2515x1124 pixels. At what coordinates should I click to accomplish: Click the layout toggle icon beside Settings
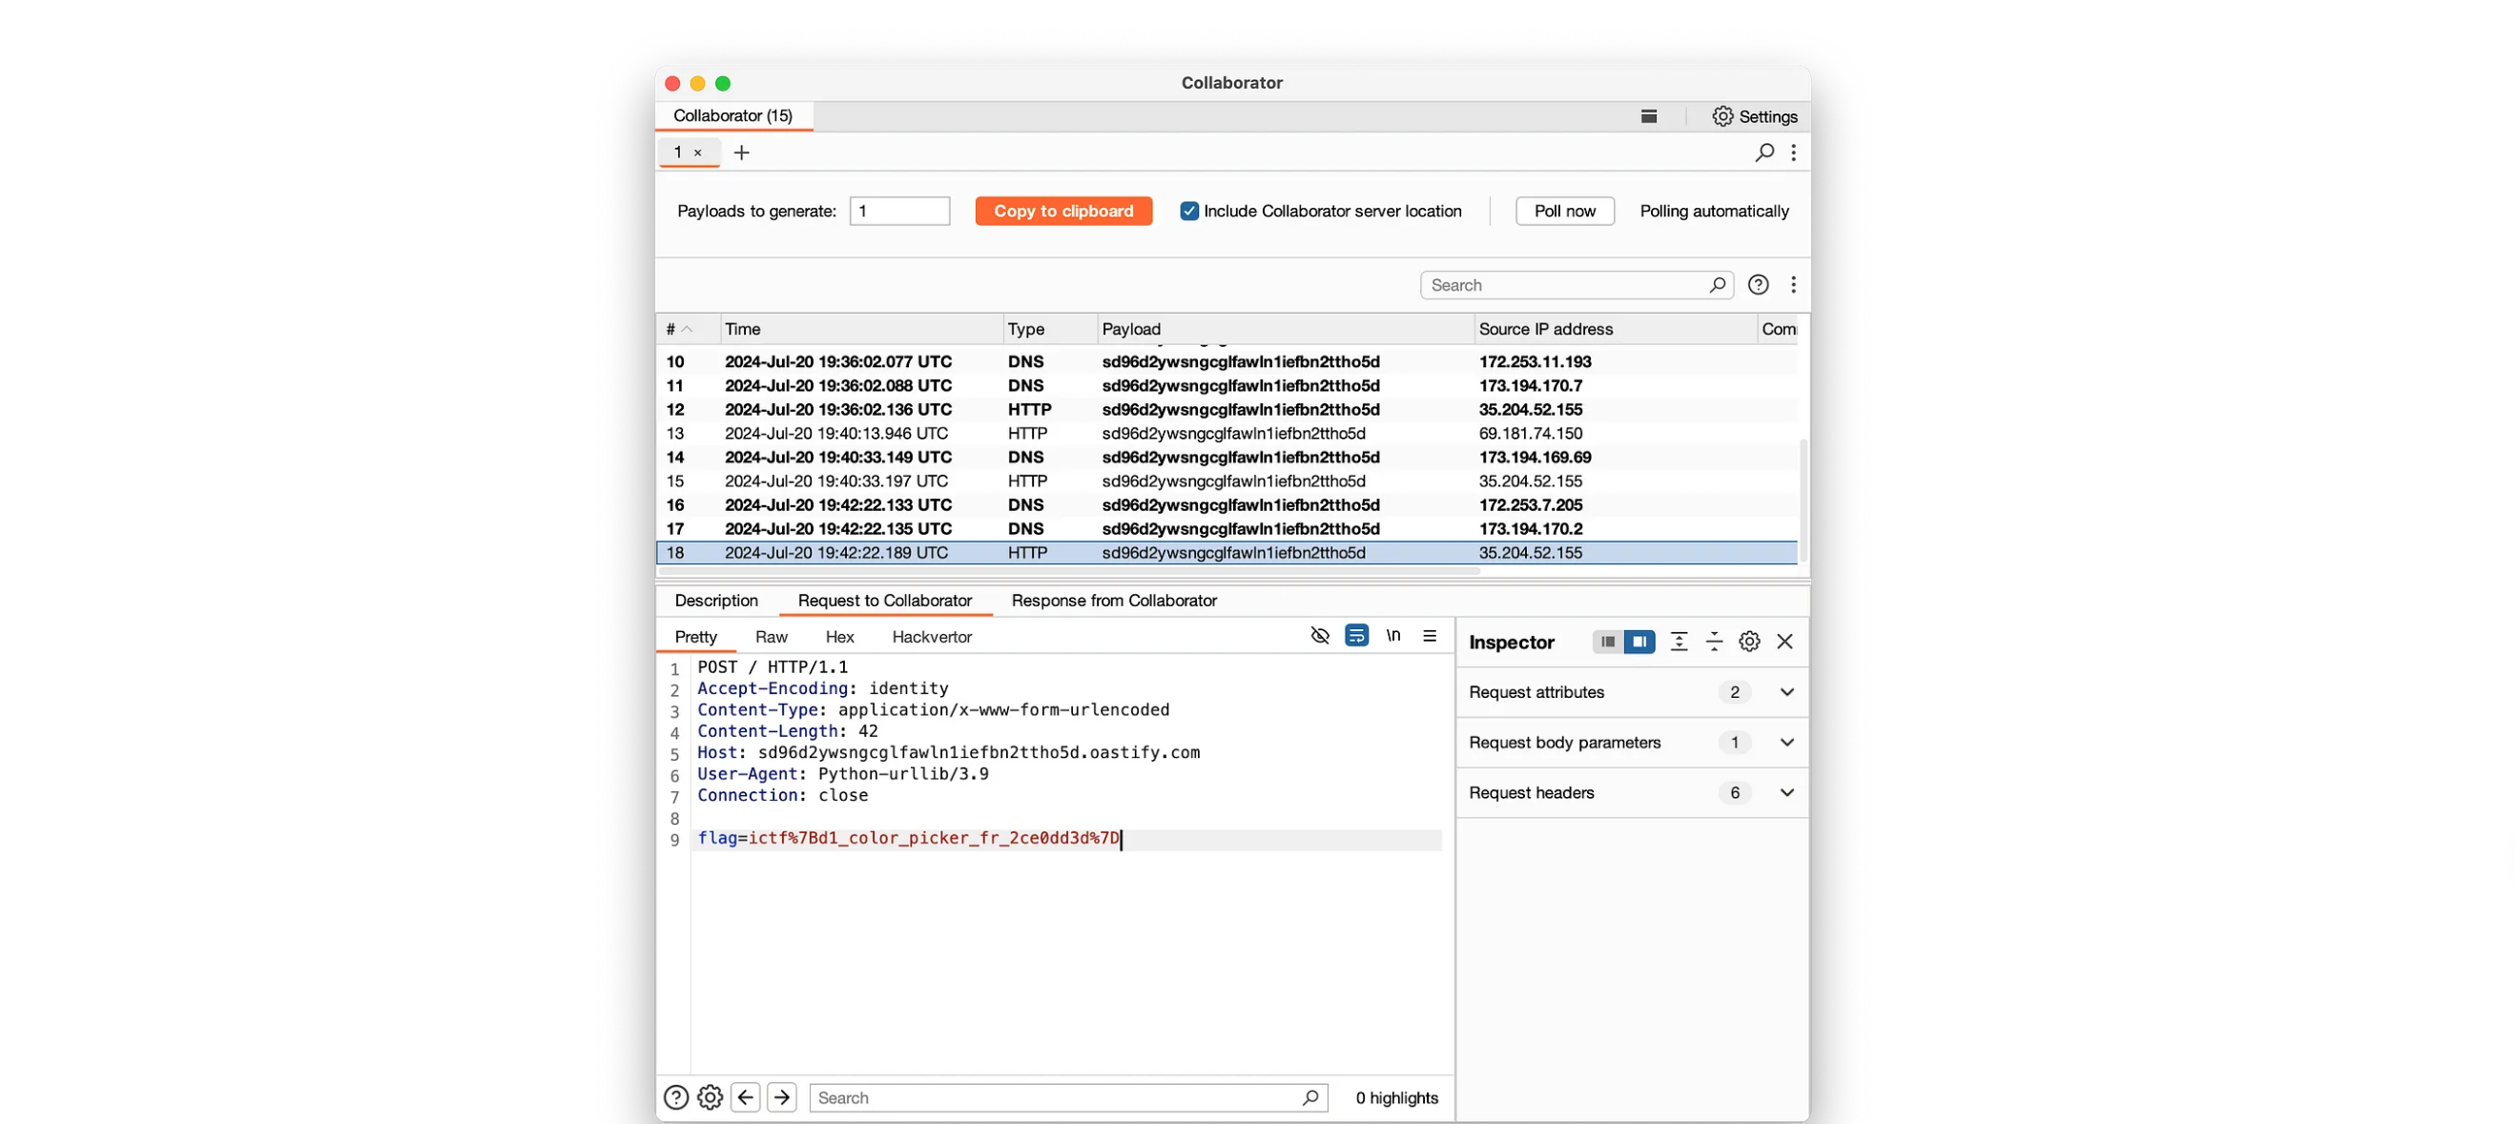click(1648, 116)
